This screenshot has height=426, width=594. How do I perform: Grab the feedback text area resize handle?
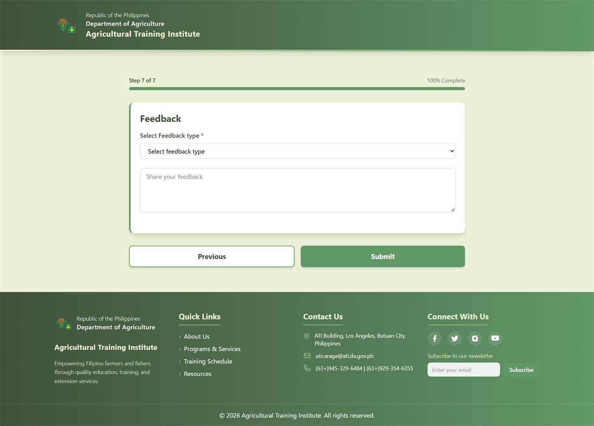point(453,210)
